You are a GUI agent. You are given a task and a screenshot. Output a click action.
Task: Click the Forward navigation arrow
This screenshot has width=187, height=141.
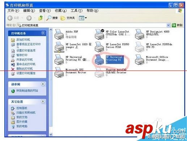click(x=29, y=18)
